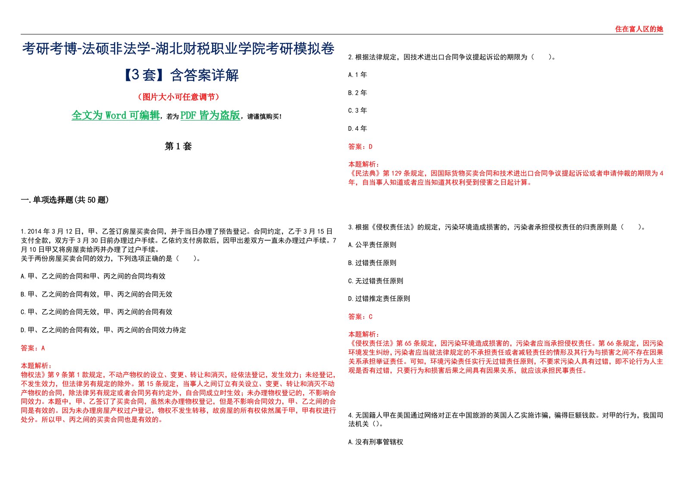Click question 3 answer 答案：C
The height and width of the screenshot is (483, 684).
pyautogui.click(x=360, y=317)
